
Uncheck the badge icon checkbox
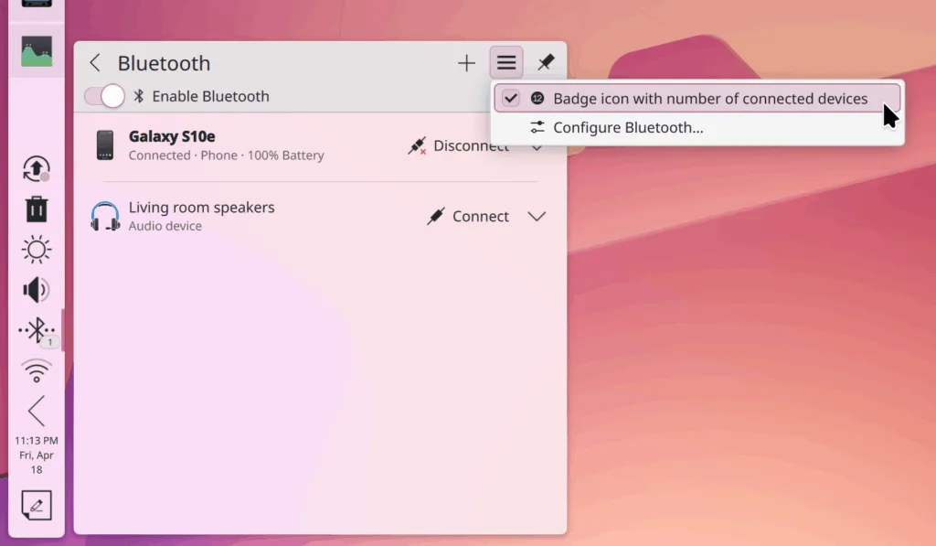point(511,99)
